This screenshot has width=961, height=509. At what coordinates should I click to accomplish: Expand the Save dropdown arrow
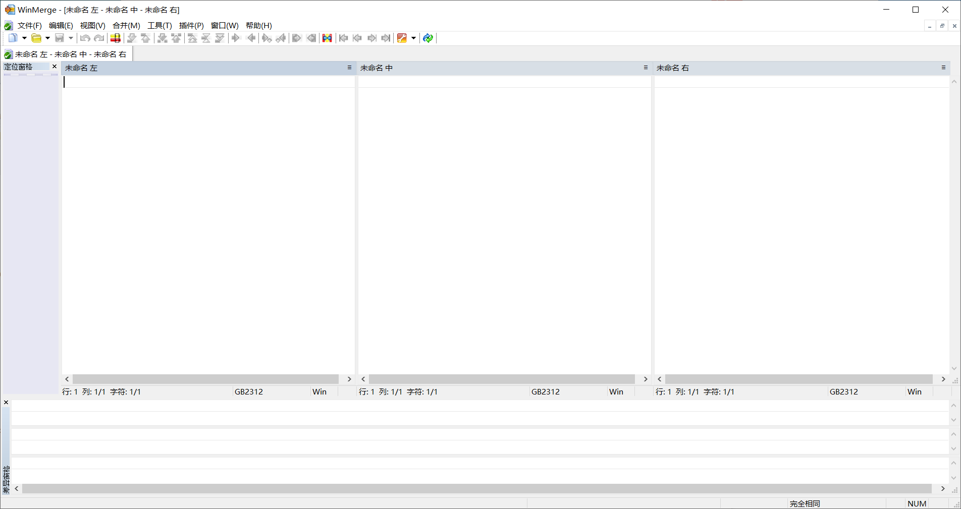tap(71, 38)
